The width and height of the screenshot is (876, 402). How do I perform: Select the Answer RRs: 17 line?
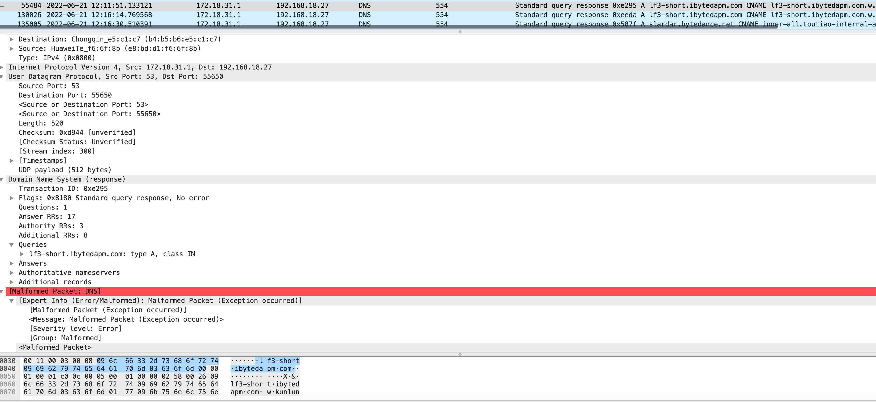47,217
